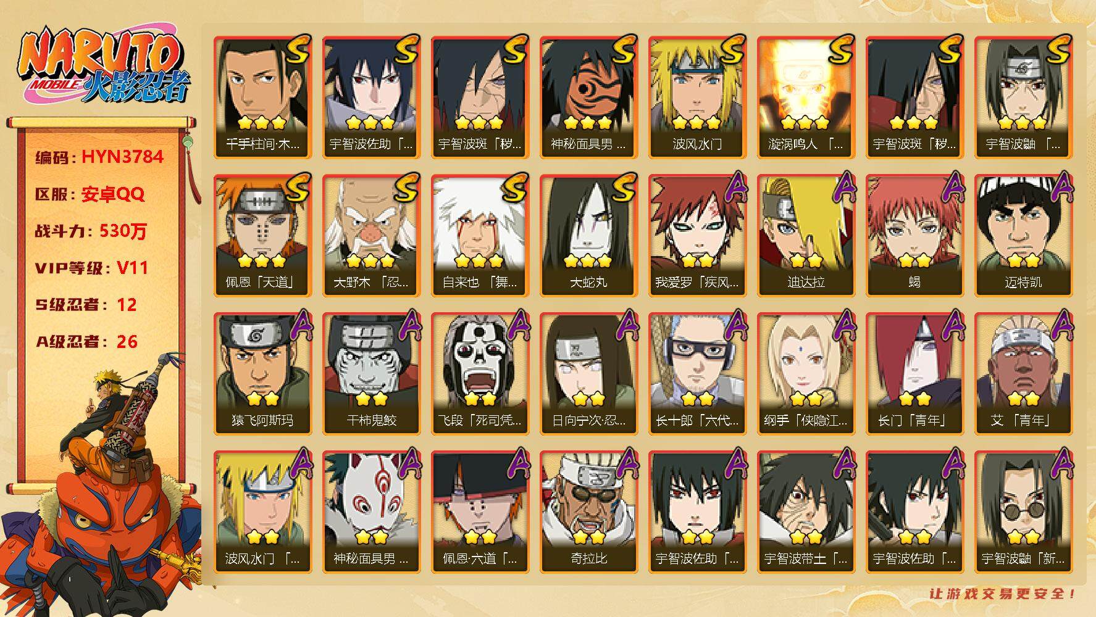This screenshot has width=1096, height=617.
Task: Select the 奇拉比 ninja card
Action: tap(588, 512)
